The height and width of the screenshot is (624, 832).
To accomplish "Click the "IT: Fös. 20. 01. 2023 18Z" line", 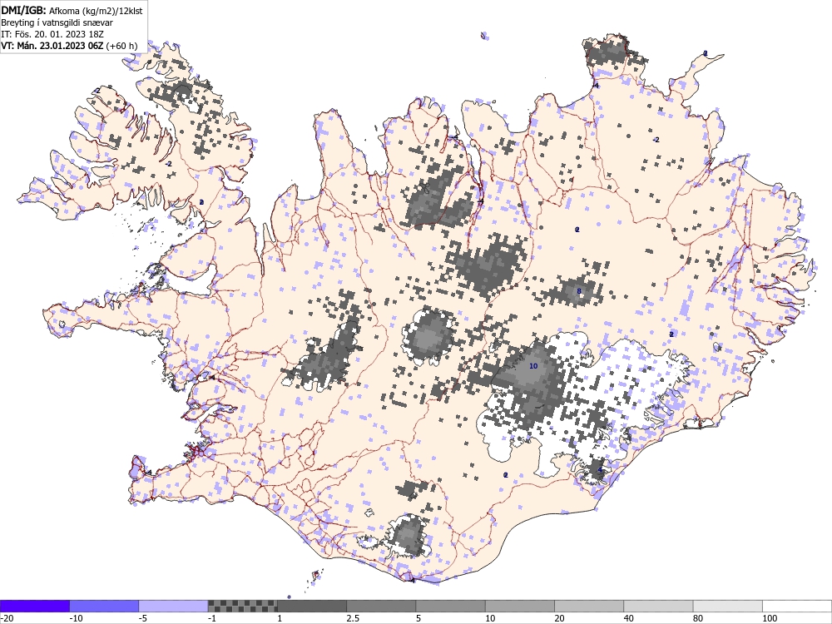I will 52,34.
